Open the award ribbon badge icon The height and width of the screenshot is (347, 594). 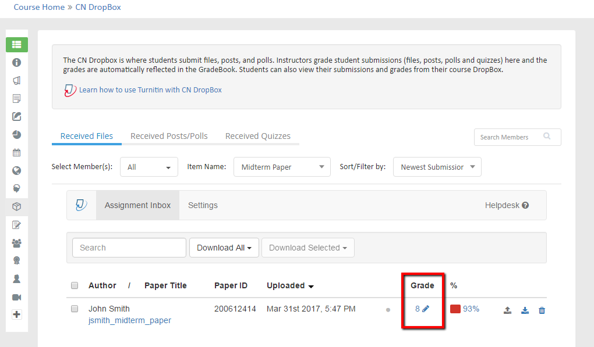[x=17, y=261]
